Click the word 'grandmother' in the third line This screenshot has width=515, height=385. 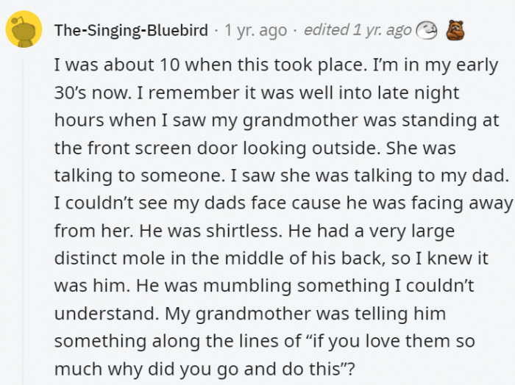300,120
